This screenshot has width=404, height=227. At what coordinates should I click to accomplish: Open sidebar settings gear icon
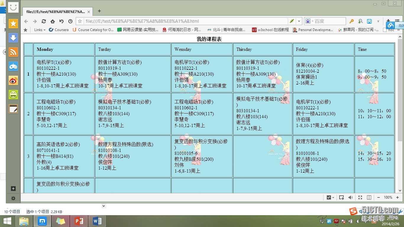[x=13, y=198]
